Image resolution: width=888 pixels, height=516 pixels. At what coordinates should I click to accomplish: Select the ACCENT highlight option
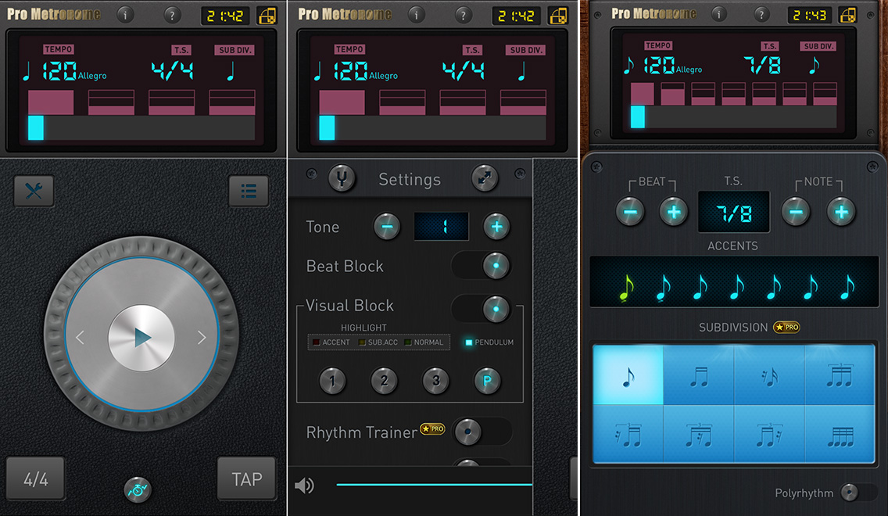[x=331, y=342]
